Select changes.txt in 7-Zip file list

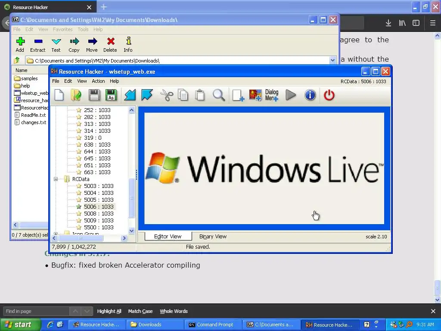[31, 122]
